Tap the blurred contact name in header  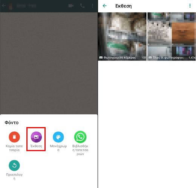tap(26, 6)
